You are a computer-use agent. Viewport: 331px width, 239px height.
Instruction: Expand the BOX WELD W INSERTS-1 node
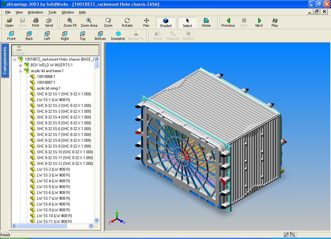tap(20, 65)
